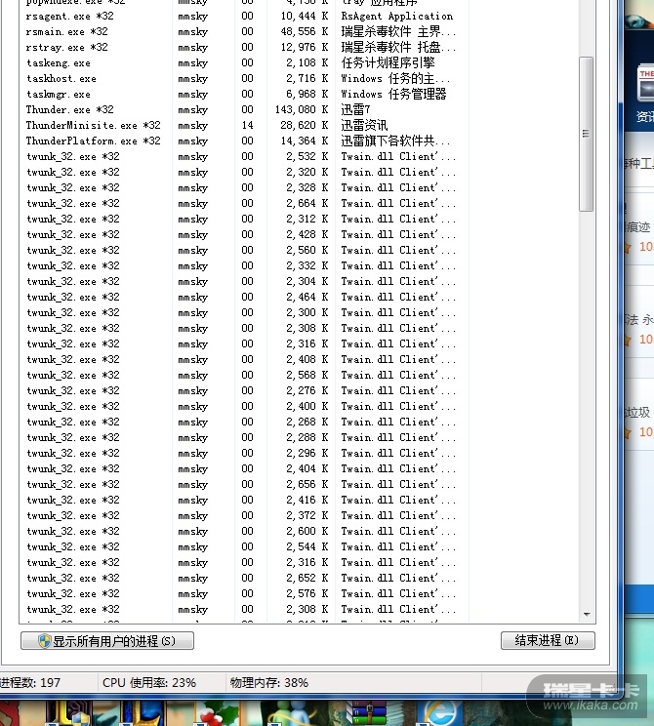Click the 48,556 K memory value
The height and width of the screenshot is (726, 654).
(x=305, y=32)
